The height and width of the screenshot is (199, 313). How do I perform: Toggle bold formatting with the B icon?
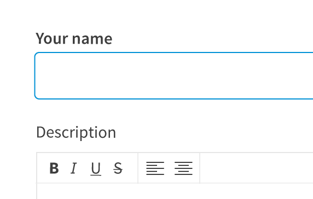[x=54, y=168]
